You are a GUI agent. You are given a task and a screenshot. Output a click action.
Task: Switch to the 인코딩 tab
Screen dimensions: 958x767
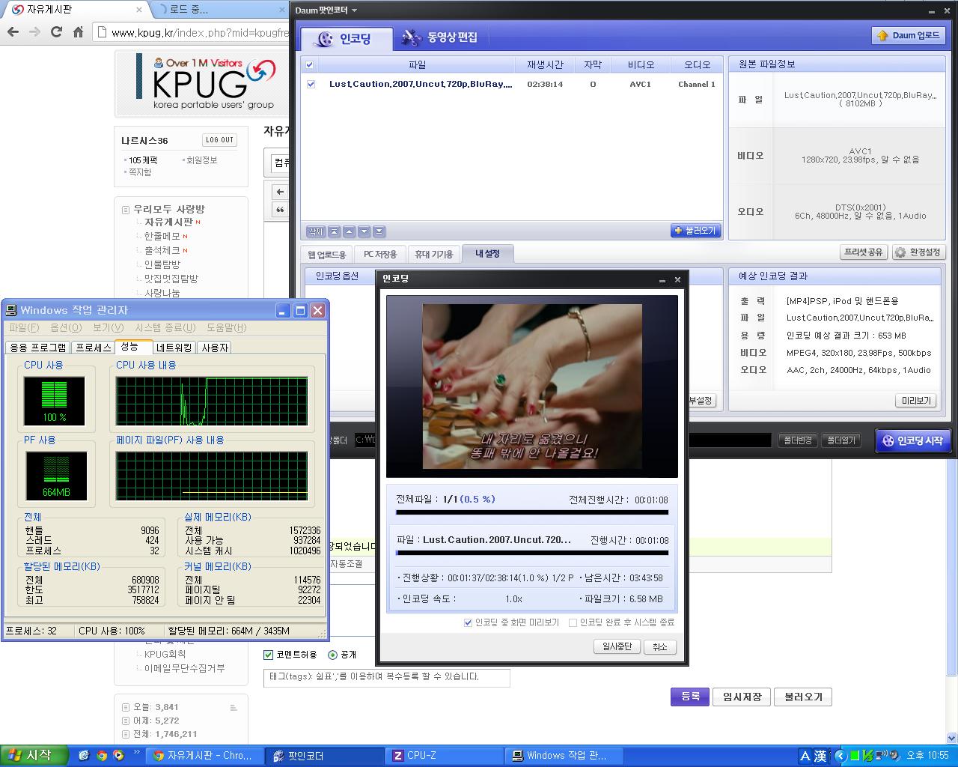(x=347, y=39)
